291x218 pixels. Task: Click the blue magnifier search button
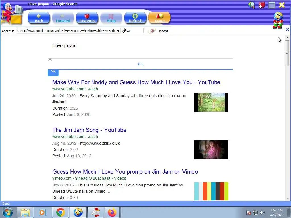[x=53, y=72]
